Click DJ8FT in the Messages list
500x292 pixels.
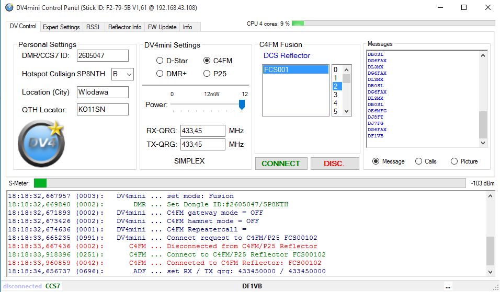pos(376,117)
